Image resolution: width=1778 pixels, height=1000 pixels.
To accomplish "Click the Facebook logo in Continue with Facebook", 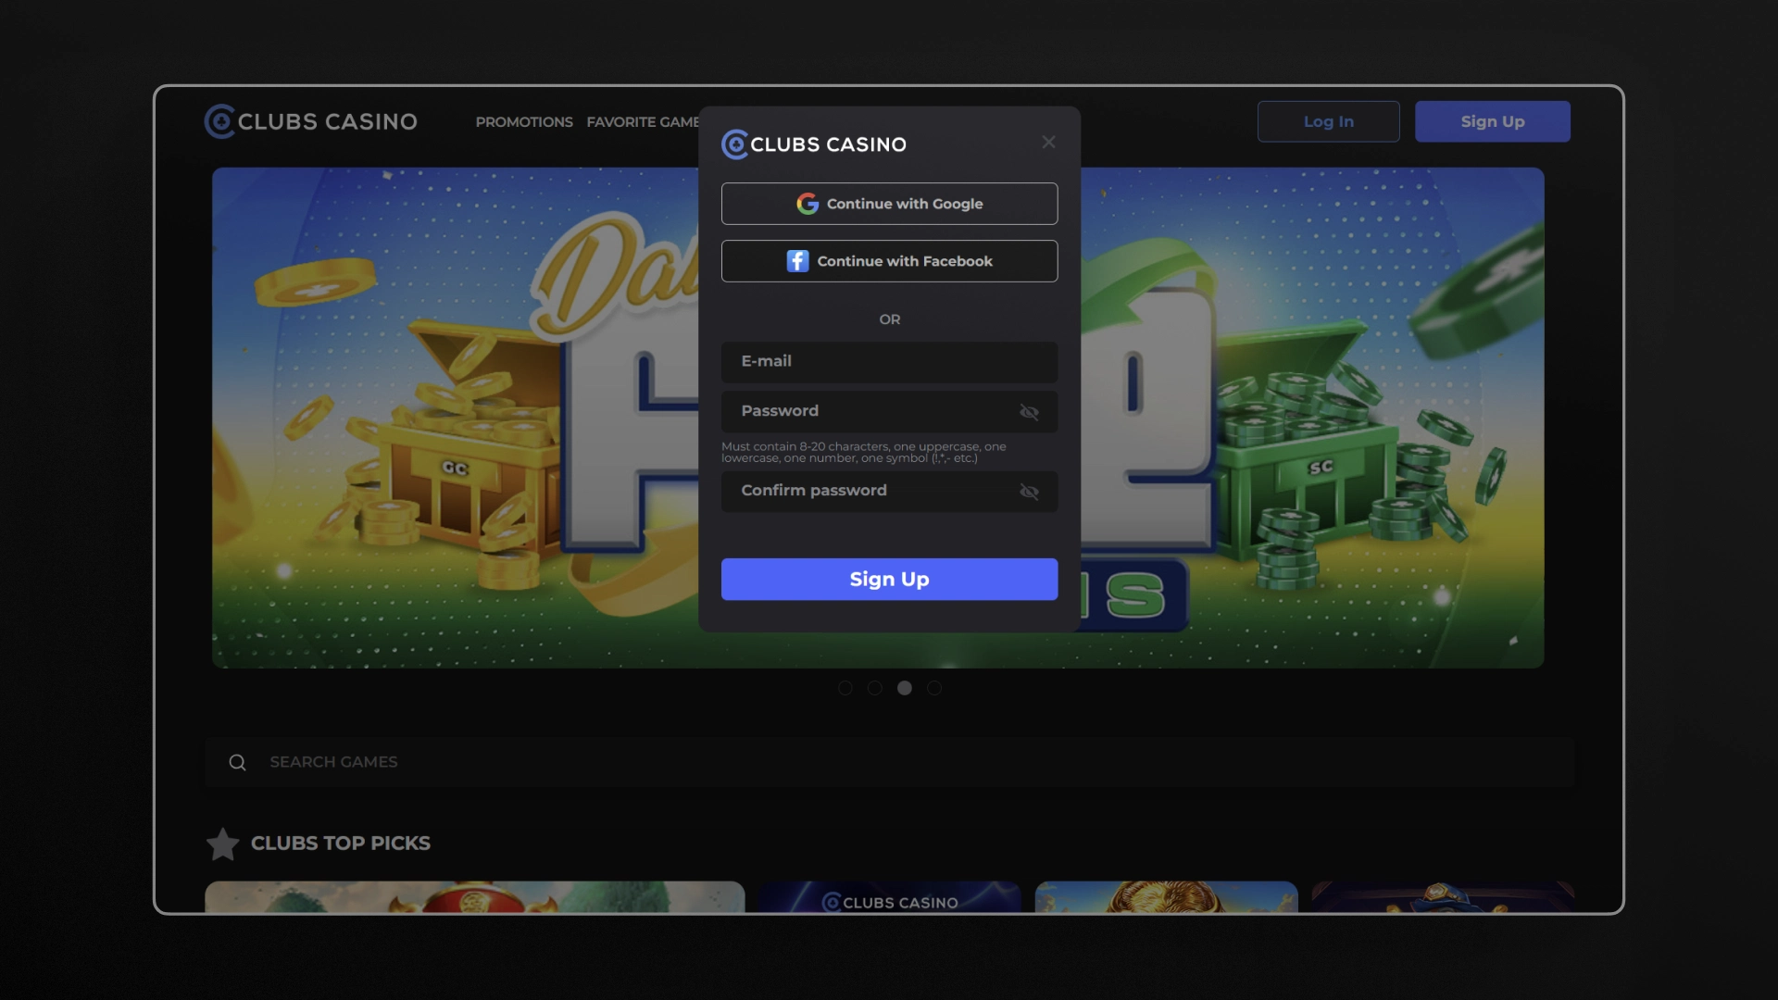I will tap(797, 261).
